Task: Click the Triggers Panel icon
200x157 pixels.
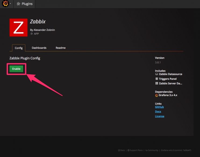Action: coord(157,79)
